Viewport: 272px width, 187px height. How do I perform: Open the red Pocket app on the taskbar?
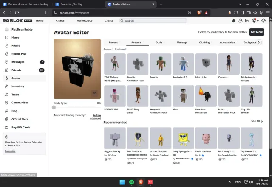point(150,182)
